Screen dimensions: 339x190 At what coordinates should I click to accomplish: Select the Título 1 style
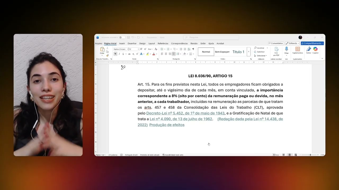[x=238, y=52]
